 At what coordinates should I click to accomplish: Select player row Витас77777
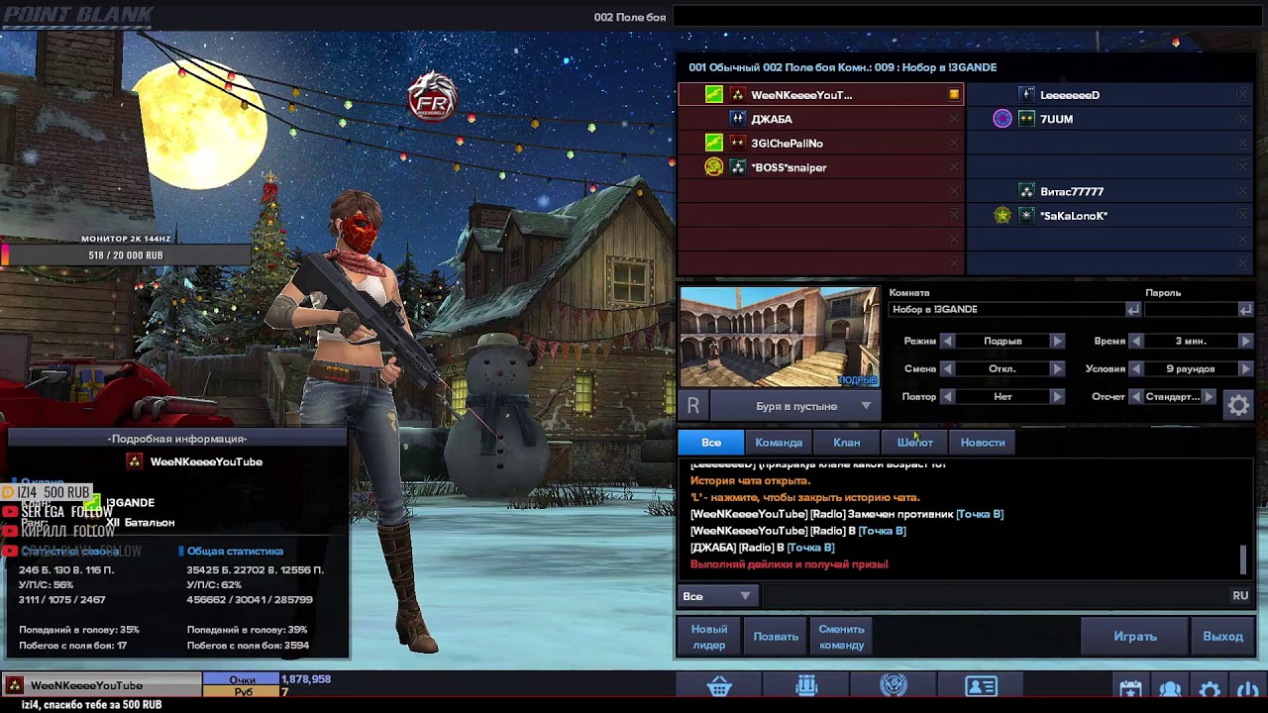click(1110, 191)
